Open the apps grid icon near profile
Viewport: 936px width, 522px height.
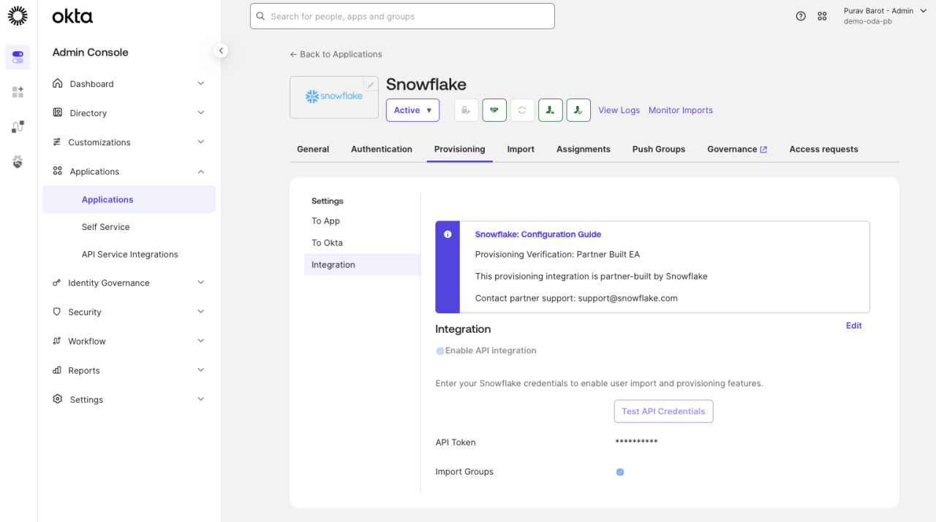822,16
